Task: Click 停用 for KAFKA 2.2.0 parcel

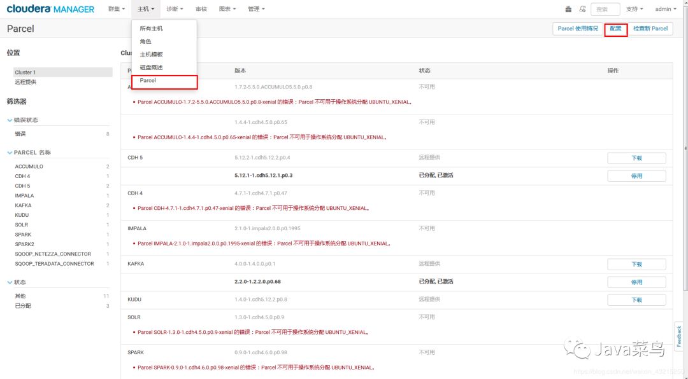Action: [x=636, y=282]
